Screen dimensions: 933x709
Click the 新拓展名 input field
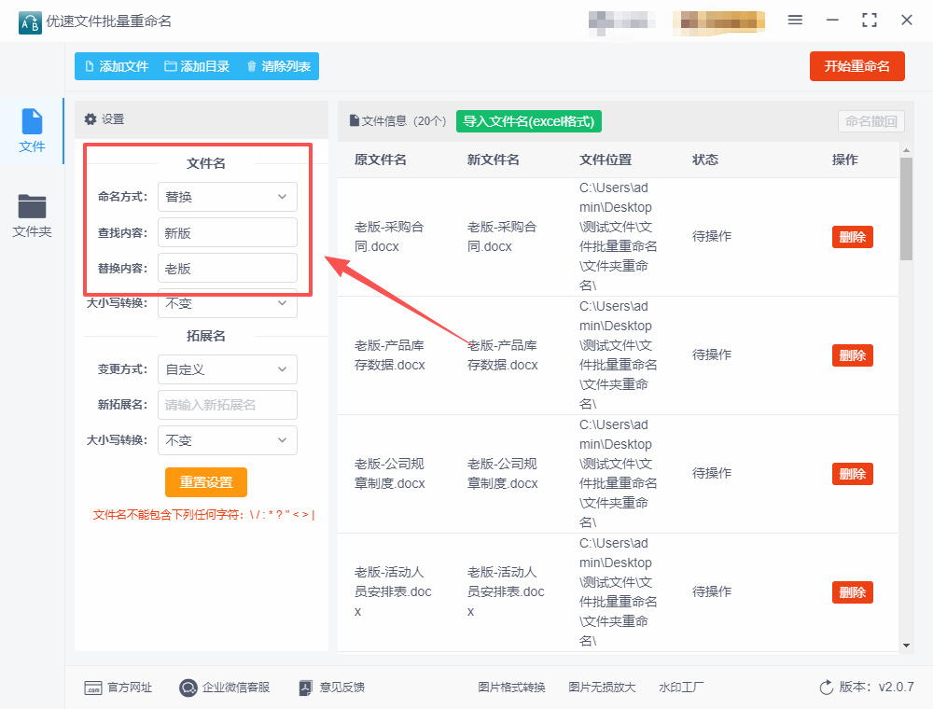point(228,405)
